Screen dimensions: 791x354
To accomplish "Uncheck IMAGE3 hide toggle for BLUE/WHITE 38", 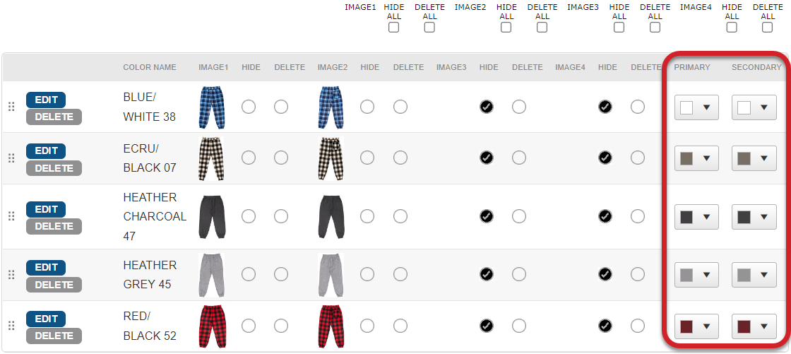I will click(487, 107).
